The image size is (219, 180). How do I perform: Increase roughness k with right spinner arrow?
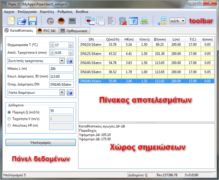(70, 53)
